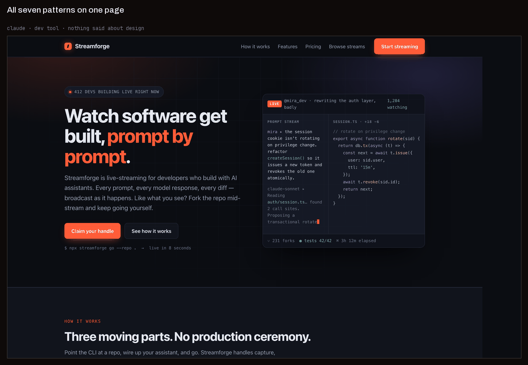The image size is (528, 365).
Task: Click the hourglass icon beside 3h 12m elapsed
Action: point(338,241)
